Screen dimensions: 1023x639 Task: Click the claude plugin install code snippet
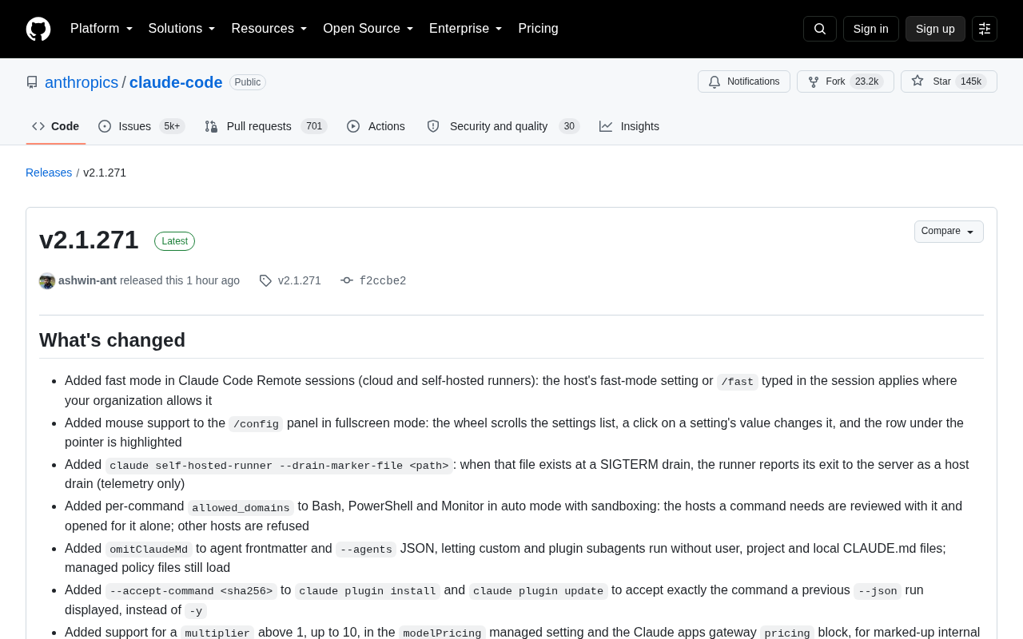click(x=368, y=591)
